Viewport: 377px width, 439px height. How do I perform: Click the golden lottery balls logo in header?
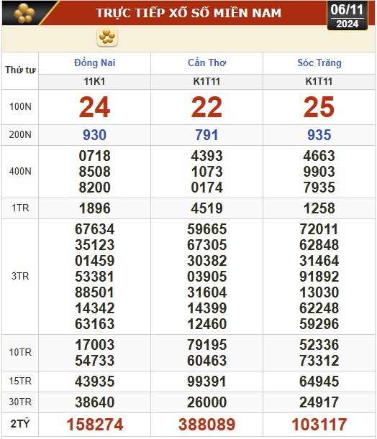pyautogui.click(x=24, y=13)
